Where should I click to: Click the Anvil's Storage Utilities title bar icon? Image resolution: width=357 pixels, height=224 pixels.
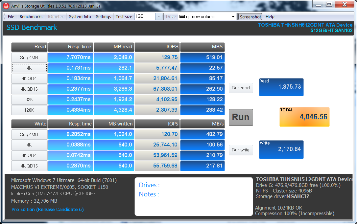point(6,6)
